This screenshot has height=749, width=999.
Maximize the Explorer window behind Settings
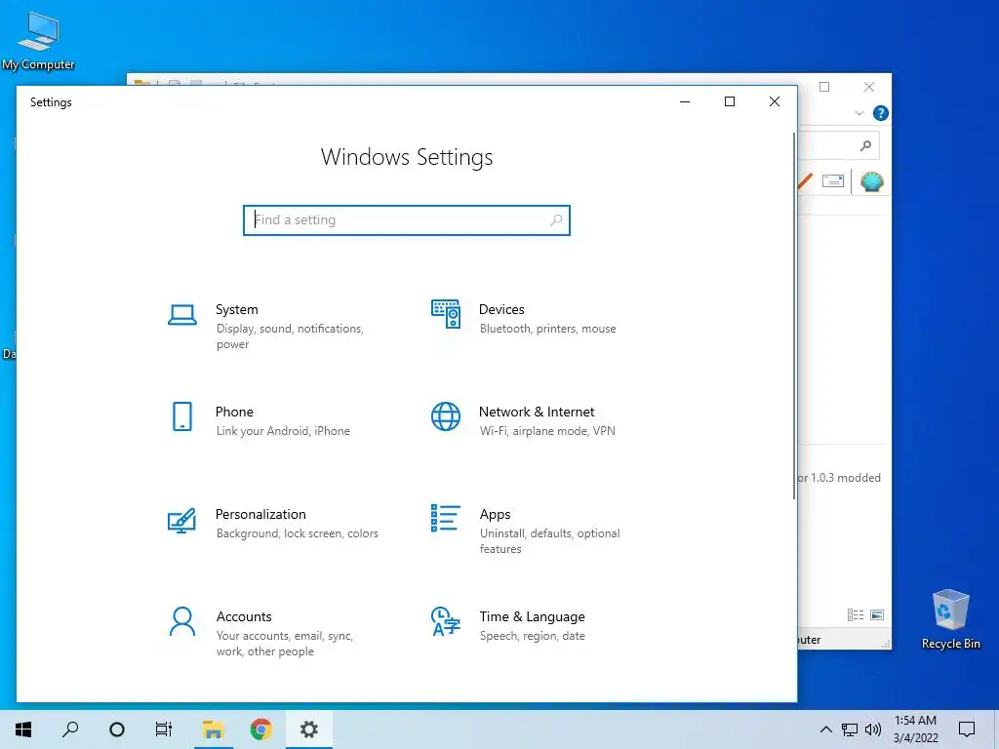tap(824, 87)
